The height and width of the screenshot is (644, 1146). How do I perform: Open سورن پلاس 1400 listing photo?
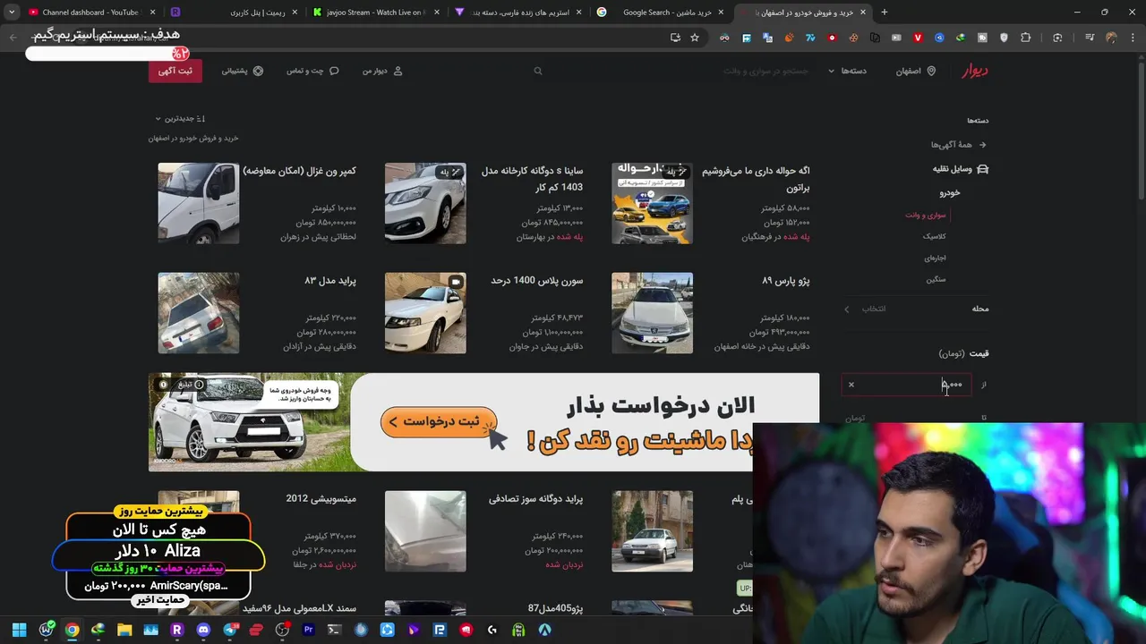point(425,313)
